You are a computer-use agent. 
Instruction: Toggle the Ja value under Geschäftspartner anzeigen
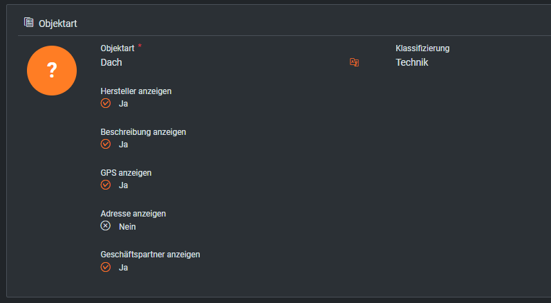pyautogui.click(x=124, y=267)
